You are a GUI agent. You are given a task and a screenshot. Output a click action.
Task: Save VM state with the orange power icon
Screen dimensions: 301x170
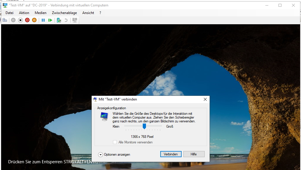34,20
